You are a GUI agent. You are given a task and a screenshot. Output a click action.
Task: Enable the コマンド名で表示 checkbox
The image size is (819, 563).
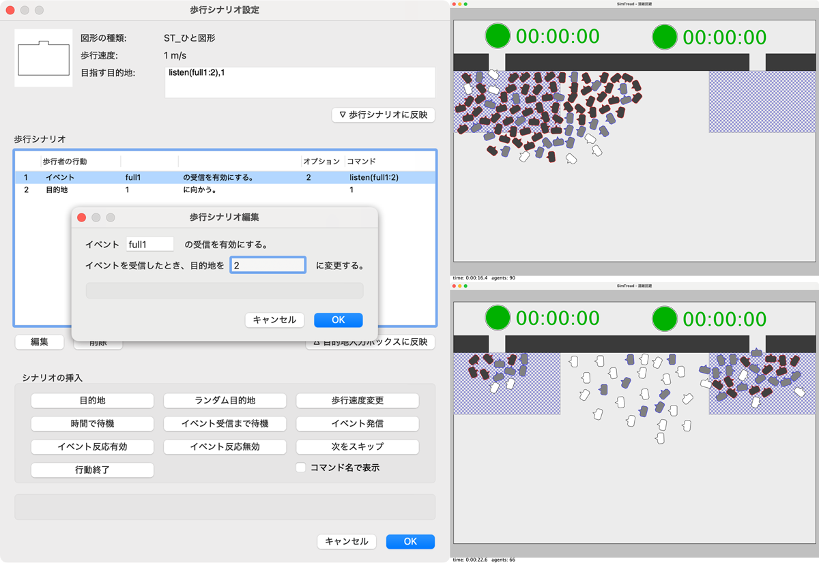tap(301, 468)
